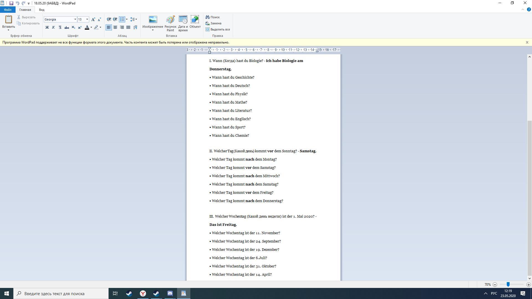Align text to the left

tap(109, 27)
